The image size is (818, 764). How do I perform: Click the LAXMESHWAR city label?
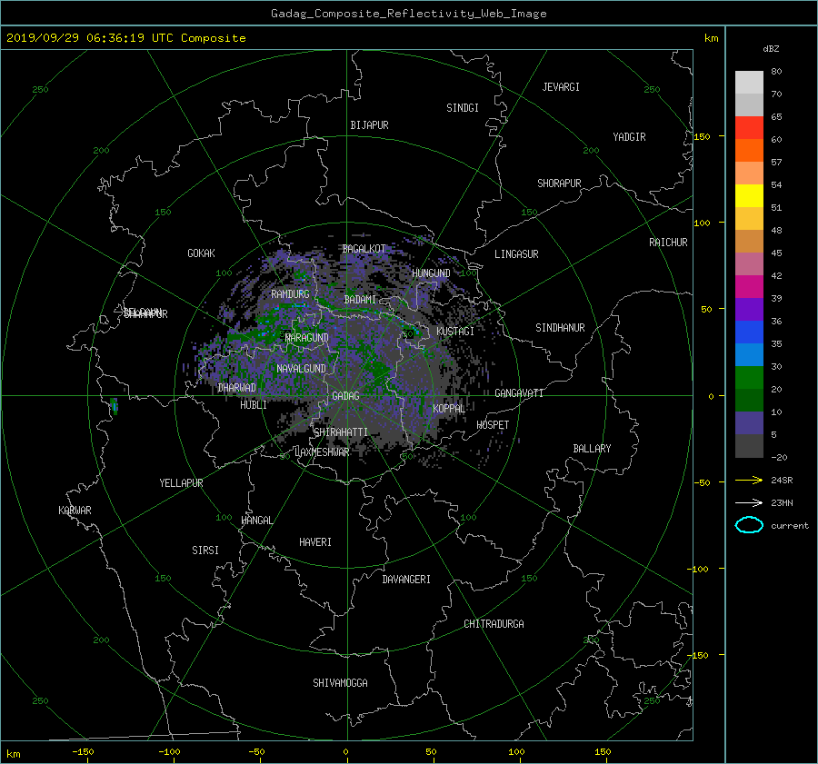322,452
